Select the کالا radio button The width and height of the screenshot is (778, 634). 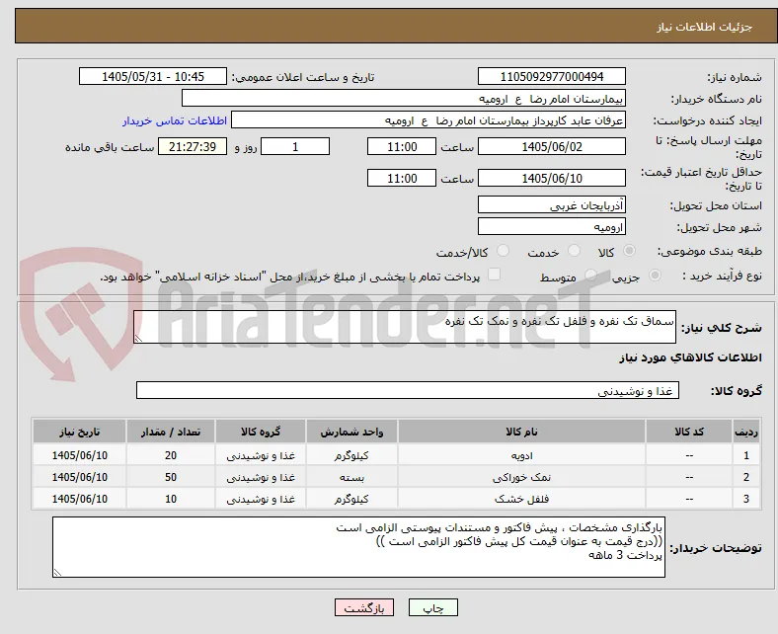(x=629, y=251)
